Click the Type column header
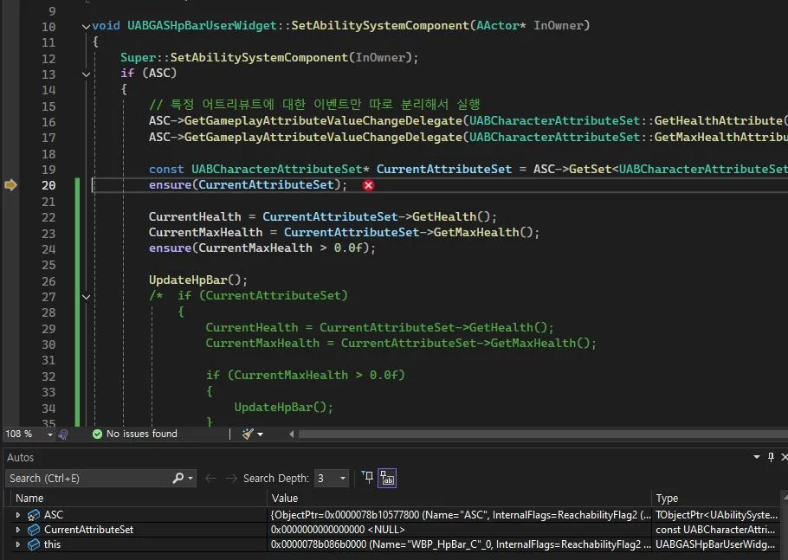Viewport: 788px width, 560px height. click(x=716, y=499)
